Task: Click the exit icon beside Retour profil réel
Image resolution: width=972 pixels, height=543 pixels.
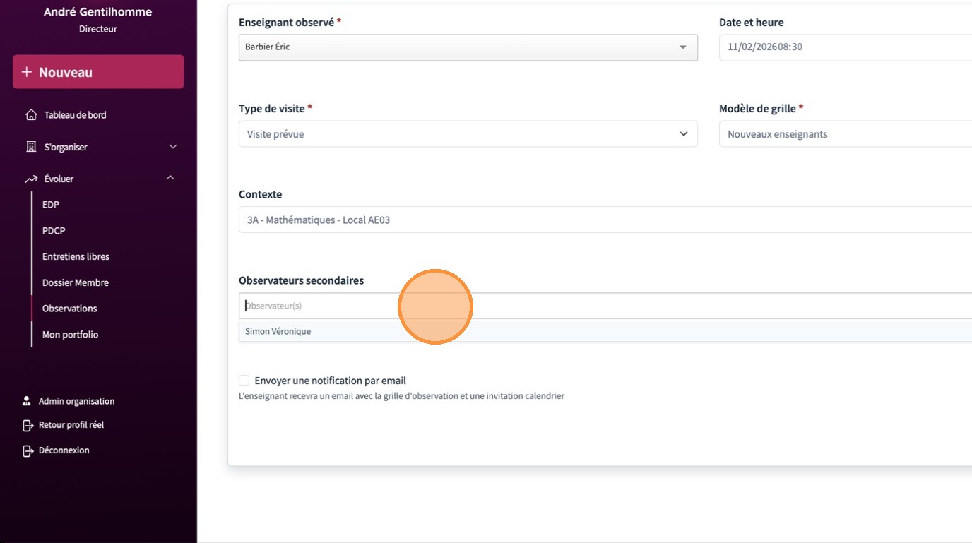Action: pos(28,425)
